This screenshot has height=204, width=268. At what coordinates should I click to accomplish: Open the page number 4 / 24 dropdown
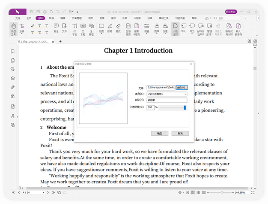pyautogui.click(x=43, y=192)
